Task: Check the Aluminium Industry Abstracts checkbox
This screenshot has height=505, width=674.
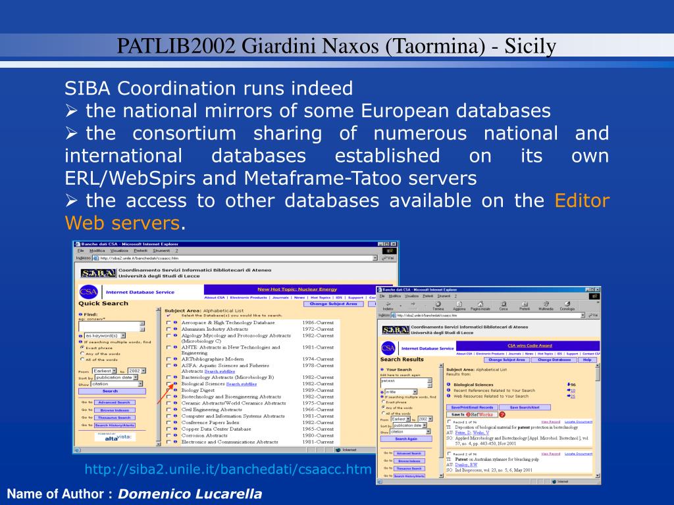Action: click(x=168, y=329)
